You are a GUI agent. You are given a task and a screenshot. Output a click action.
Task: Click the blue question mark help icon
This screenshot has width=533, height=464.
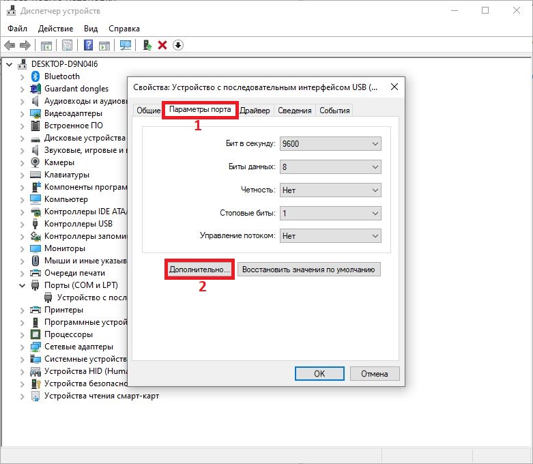point(88,46)
